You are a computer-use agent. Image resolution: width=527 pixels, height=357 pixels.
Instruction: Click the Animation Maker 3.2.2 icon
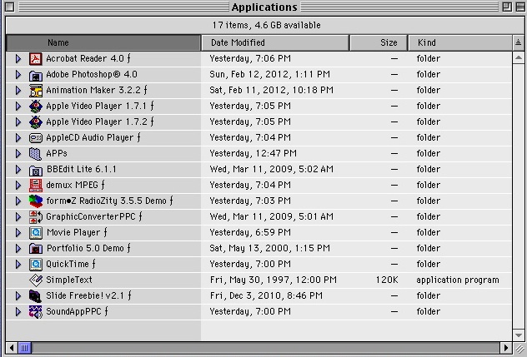click(x=35, y=91)
